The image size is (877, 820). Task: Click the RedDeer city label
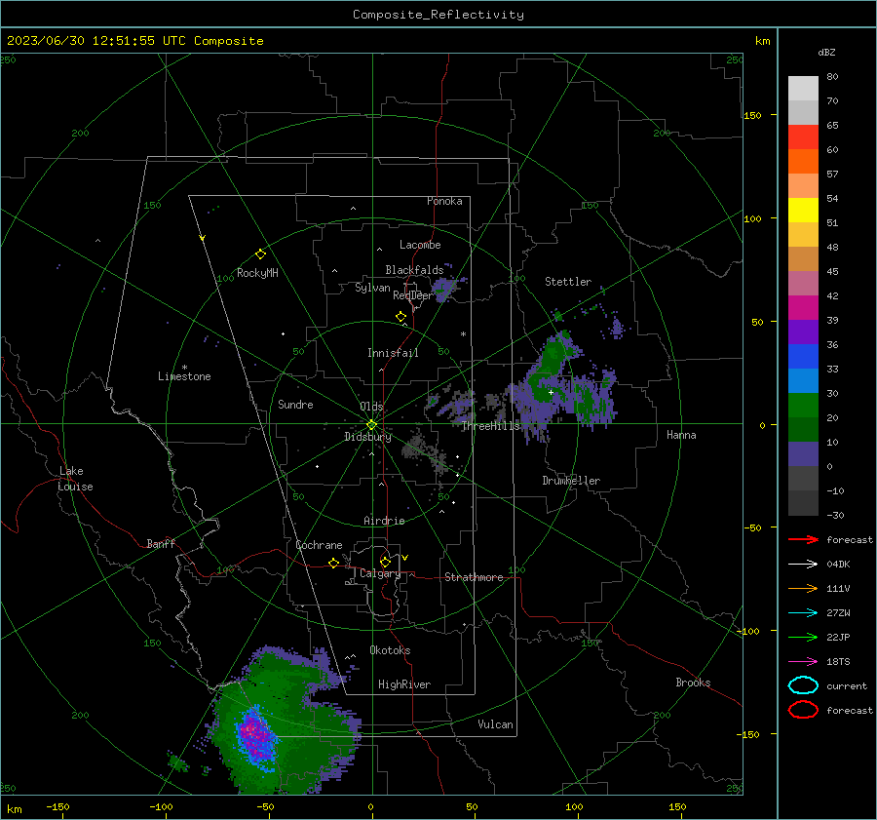tap(413, 295)
